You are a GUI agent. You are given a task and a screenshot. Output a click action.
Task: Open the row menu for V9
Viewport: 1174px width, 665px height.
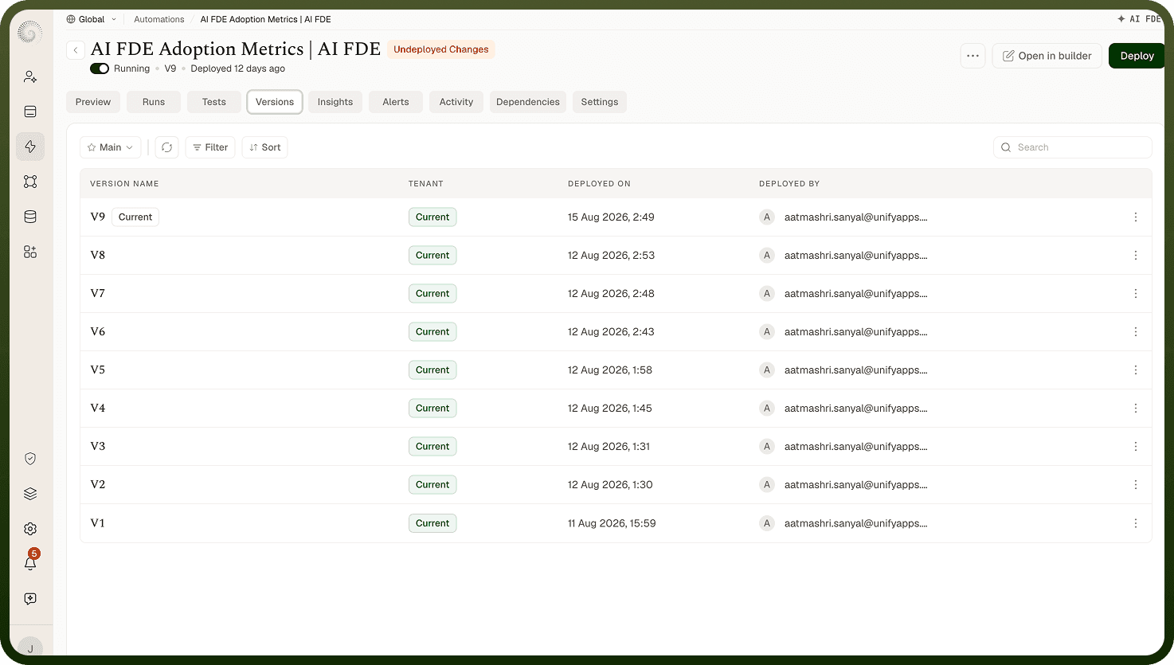[x=1136, y=217]
